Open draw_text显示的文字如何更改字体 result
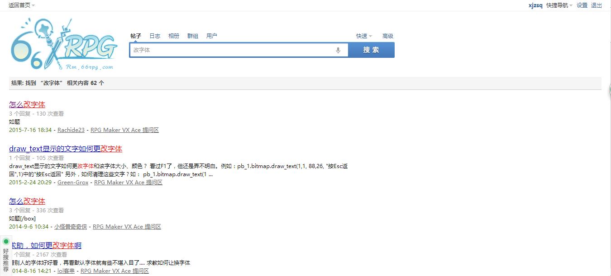Image resolution: width=611 pixels, height=276 pixels. point(66,149)
